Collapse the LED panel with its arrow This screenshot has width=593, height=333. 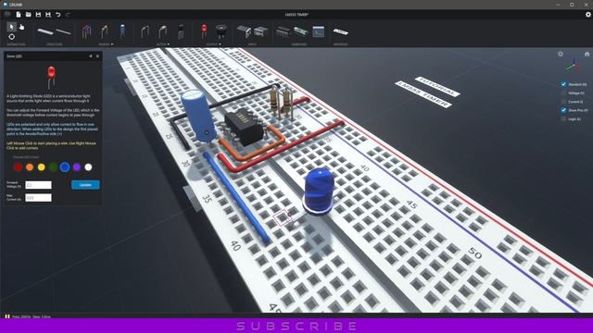tap(91, 56)
